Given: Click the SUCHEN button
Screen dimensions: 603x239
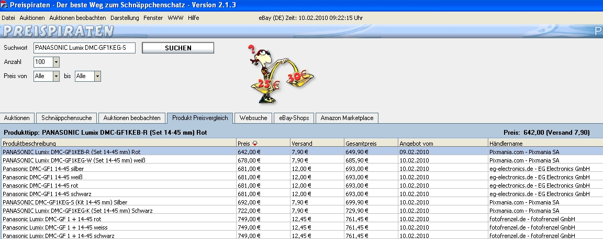Looking at the screenshot, I should (x=178, y=48).
